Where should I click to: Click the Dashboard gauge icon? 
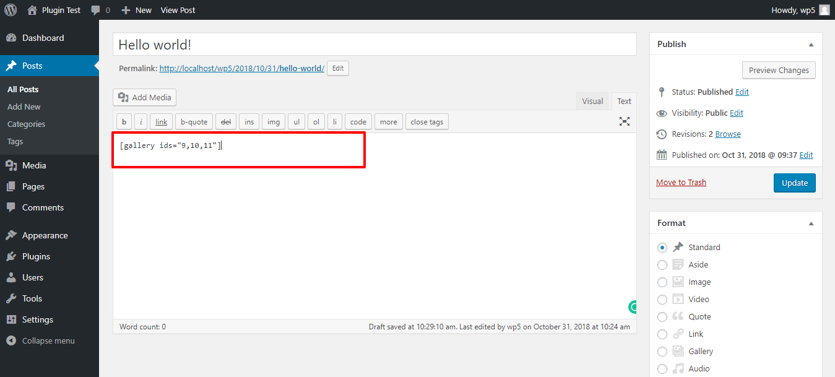coord(11,38)
